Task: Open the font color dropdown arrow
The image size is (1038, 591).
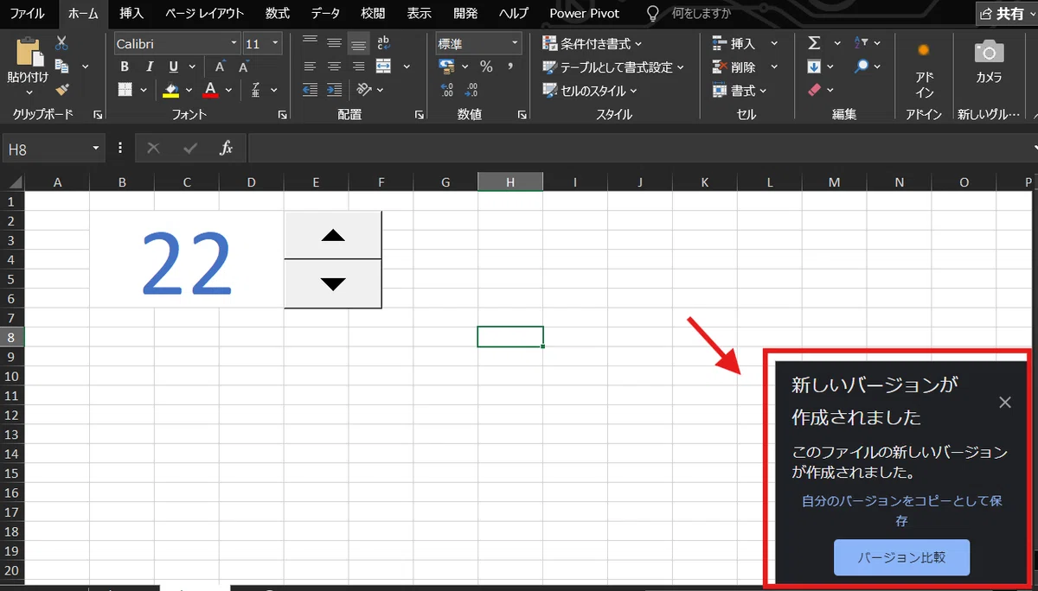Action: [229, 89]
